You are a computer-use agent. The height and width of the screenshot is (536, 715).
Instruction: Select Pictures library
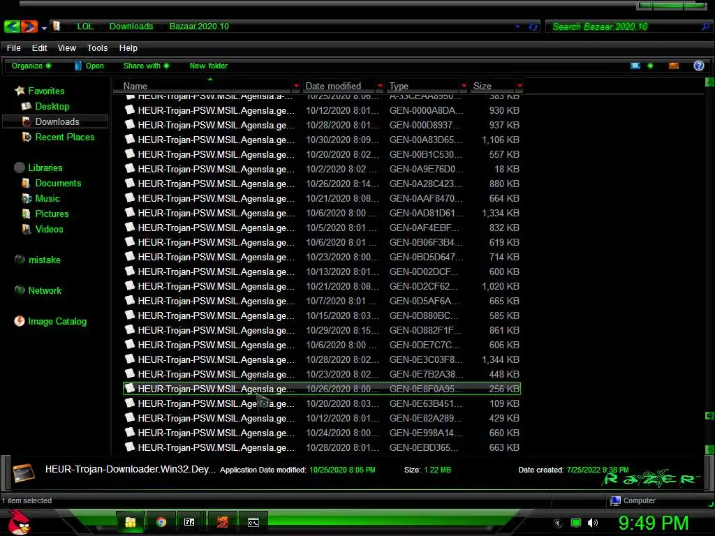pos(45,214)
